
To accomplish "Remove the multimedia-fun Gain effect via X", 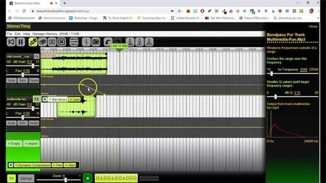I will click(x=71, y=100).
